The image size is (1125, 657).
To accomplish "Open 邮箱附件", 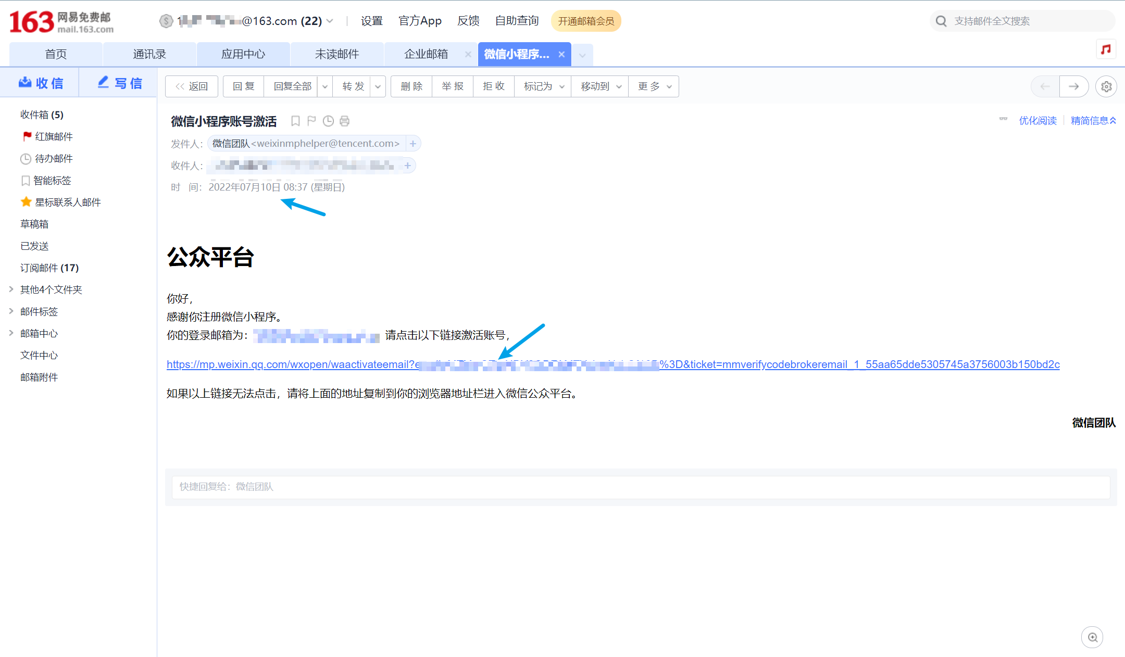I will coord(39,377).
